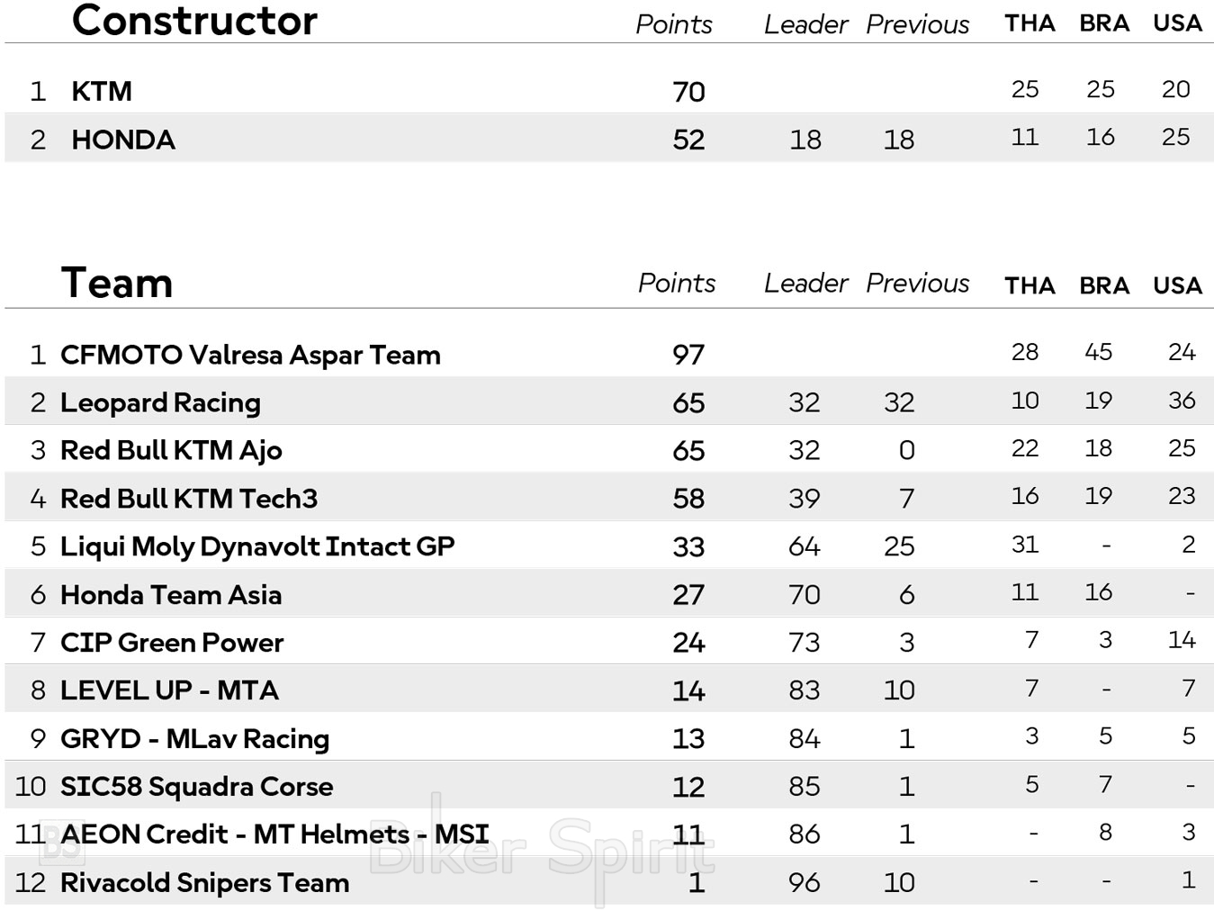Click the Constructor table Points column header

click(x=673, y=24)
